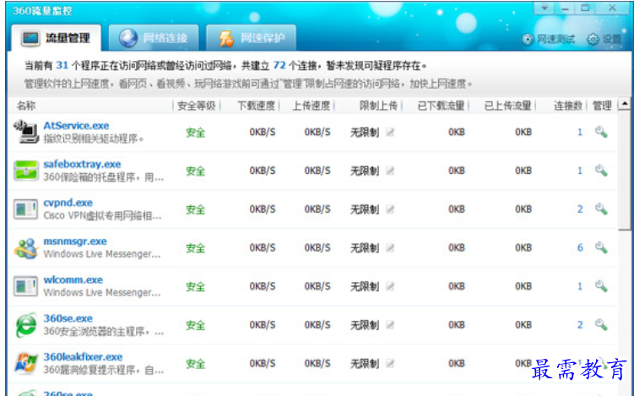The width and height of the screenshot is (634, 396).
Task: Click Cisco VPN description text
Action: click(x=102, y=216)
